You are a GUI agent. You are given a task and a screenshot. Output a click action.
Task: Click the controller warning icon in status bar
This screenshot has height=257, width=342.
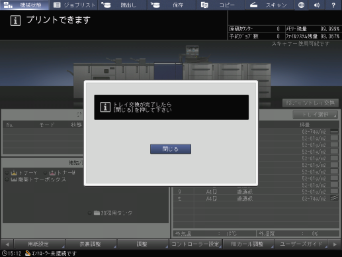coord(28,253)
